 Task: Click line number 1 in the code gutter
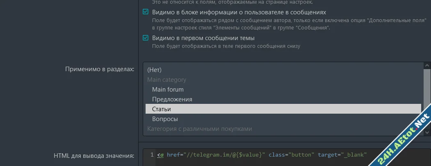[x=152, y=155]
